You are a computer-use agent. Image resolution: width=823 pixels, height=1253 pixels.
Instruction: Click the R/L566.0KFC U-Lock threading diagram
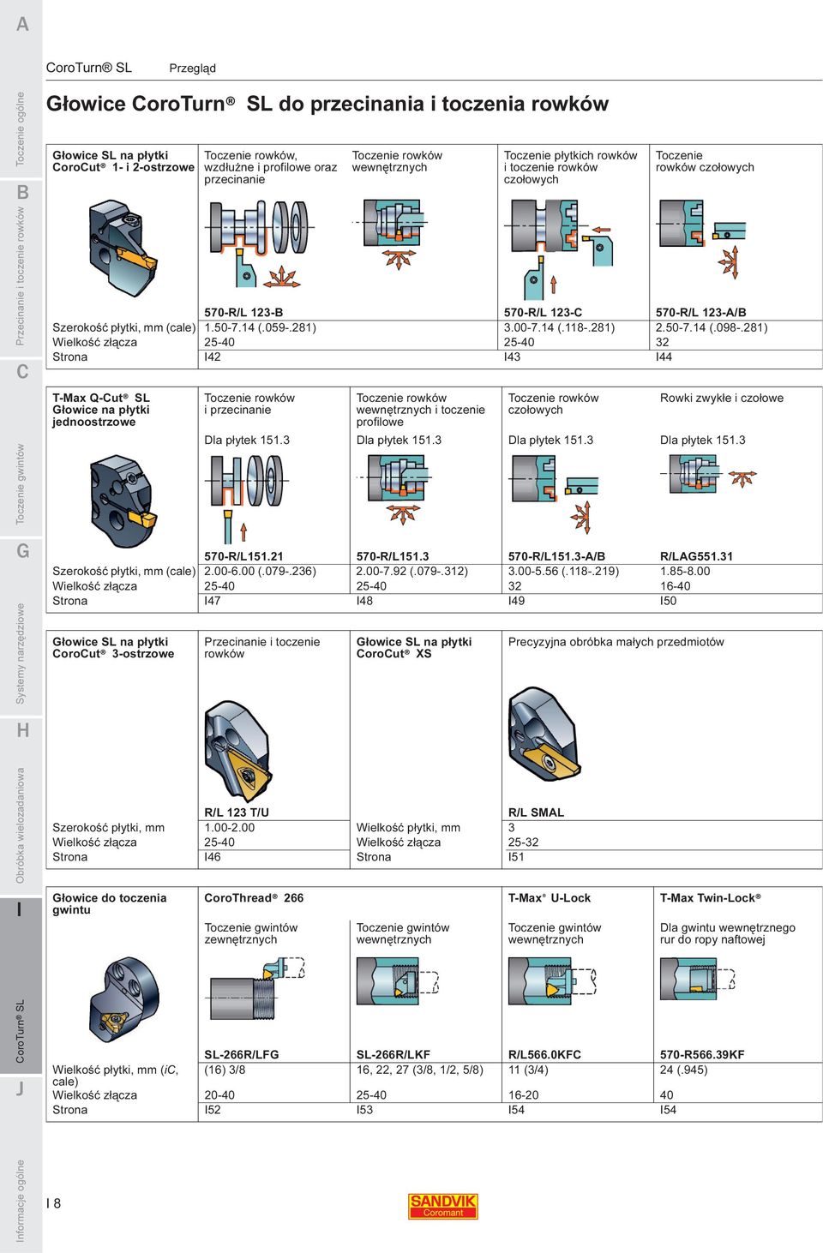click(550, 984)
